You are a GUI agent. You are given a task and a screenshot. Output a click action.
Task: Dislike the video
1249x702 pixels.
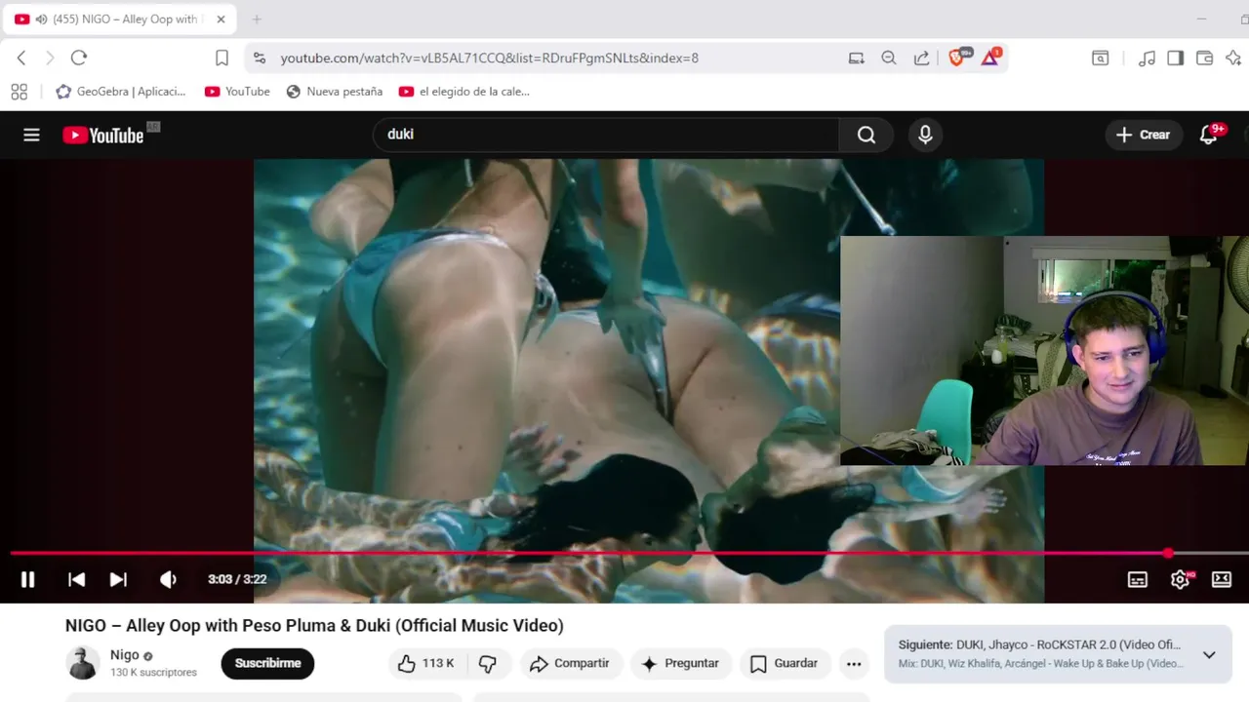pos(488,663)
